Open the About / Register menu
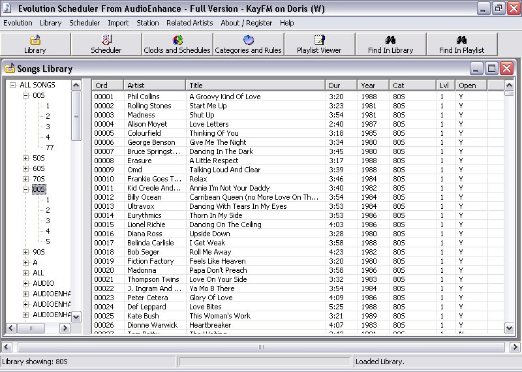Screen dimensions: 522x372 (247, 23)
